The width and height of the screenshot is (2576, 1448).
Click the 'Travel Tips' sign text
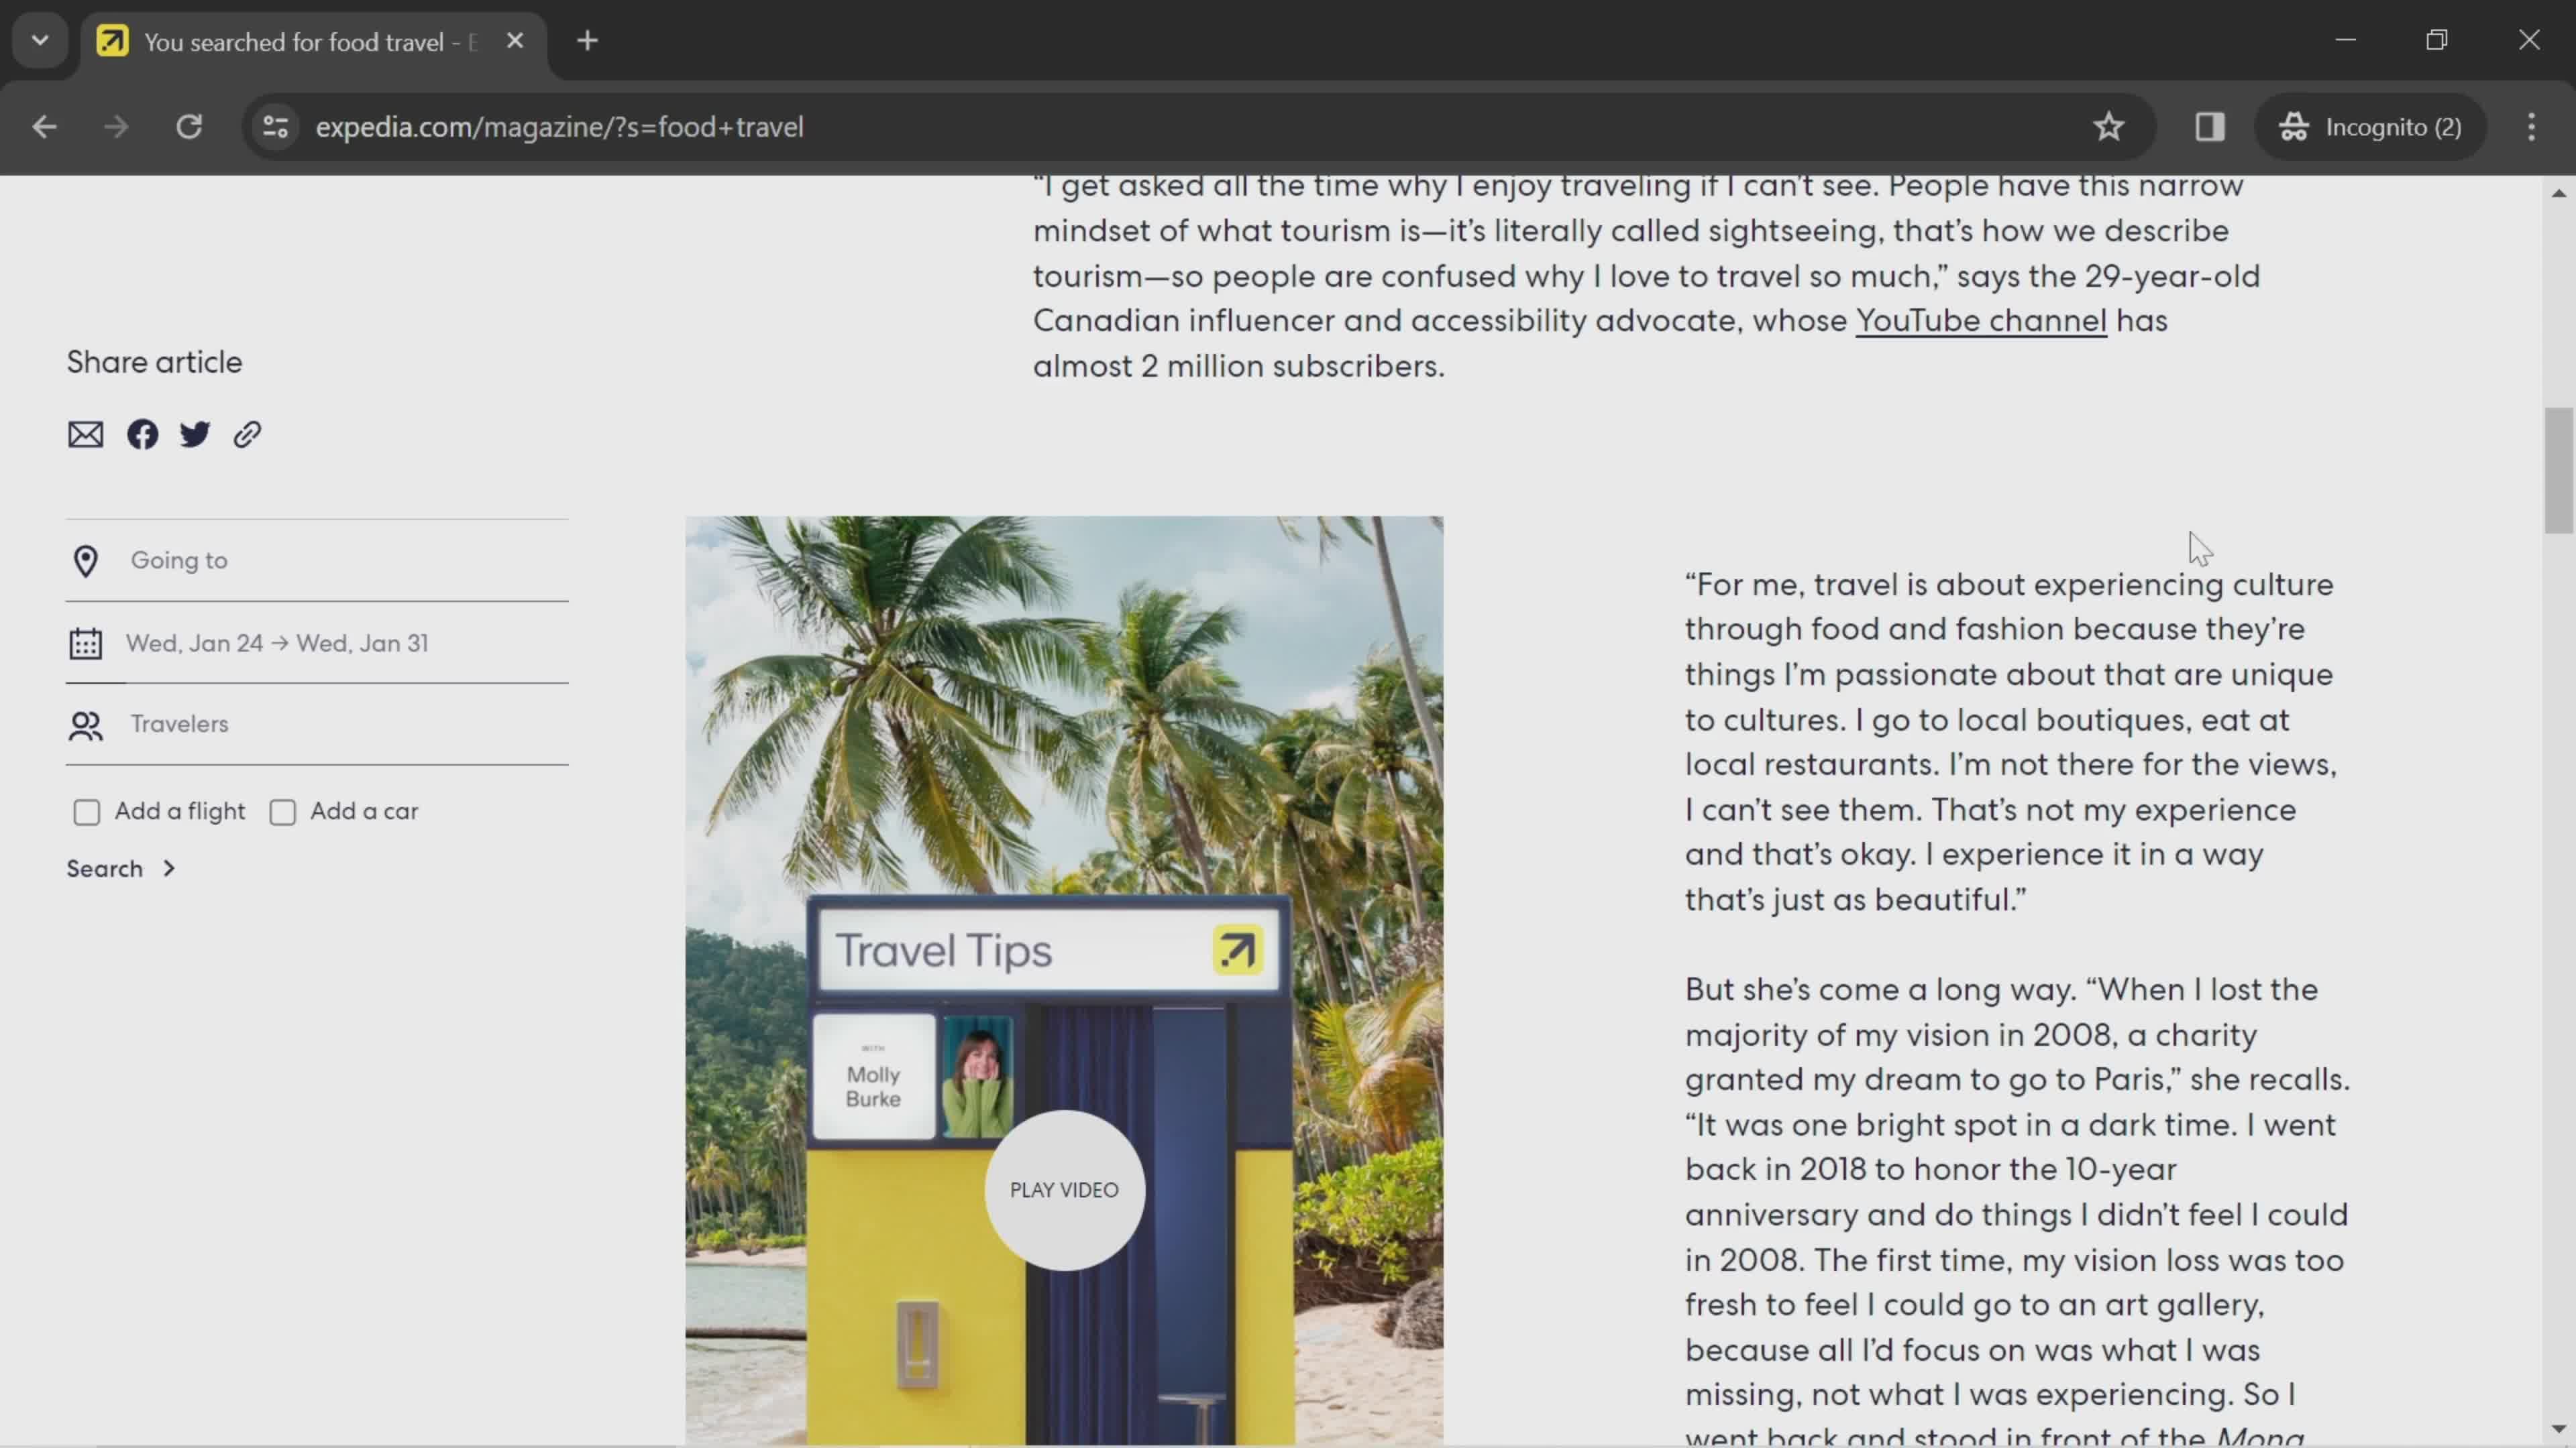point(943,951)
